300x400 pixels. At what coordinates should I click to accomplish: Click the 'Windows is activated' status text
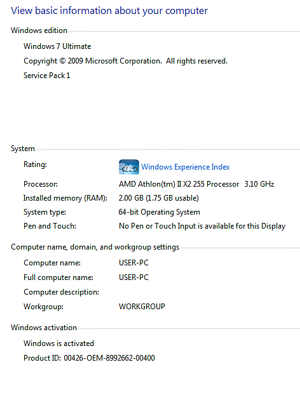click(x=58, y=343)
